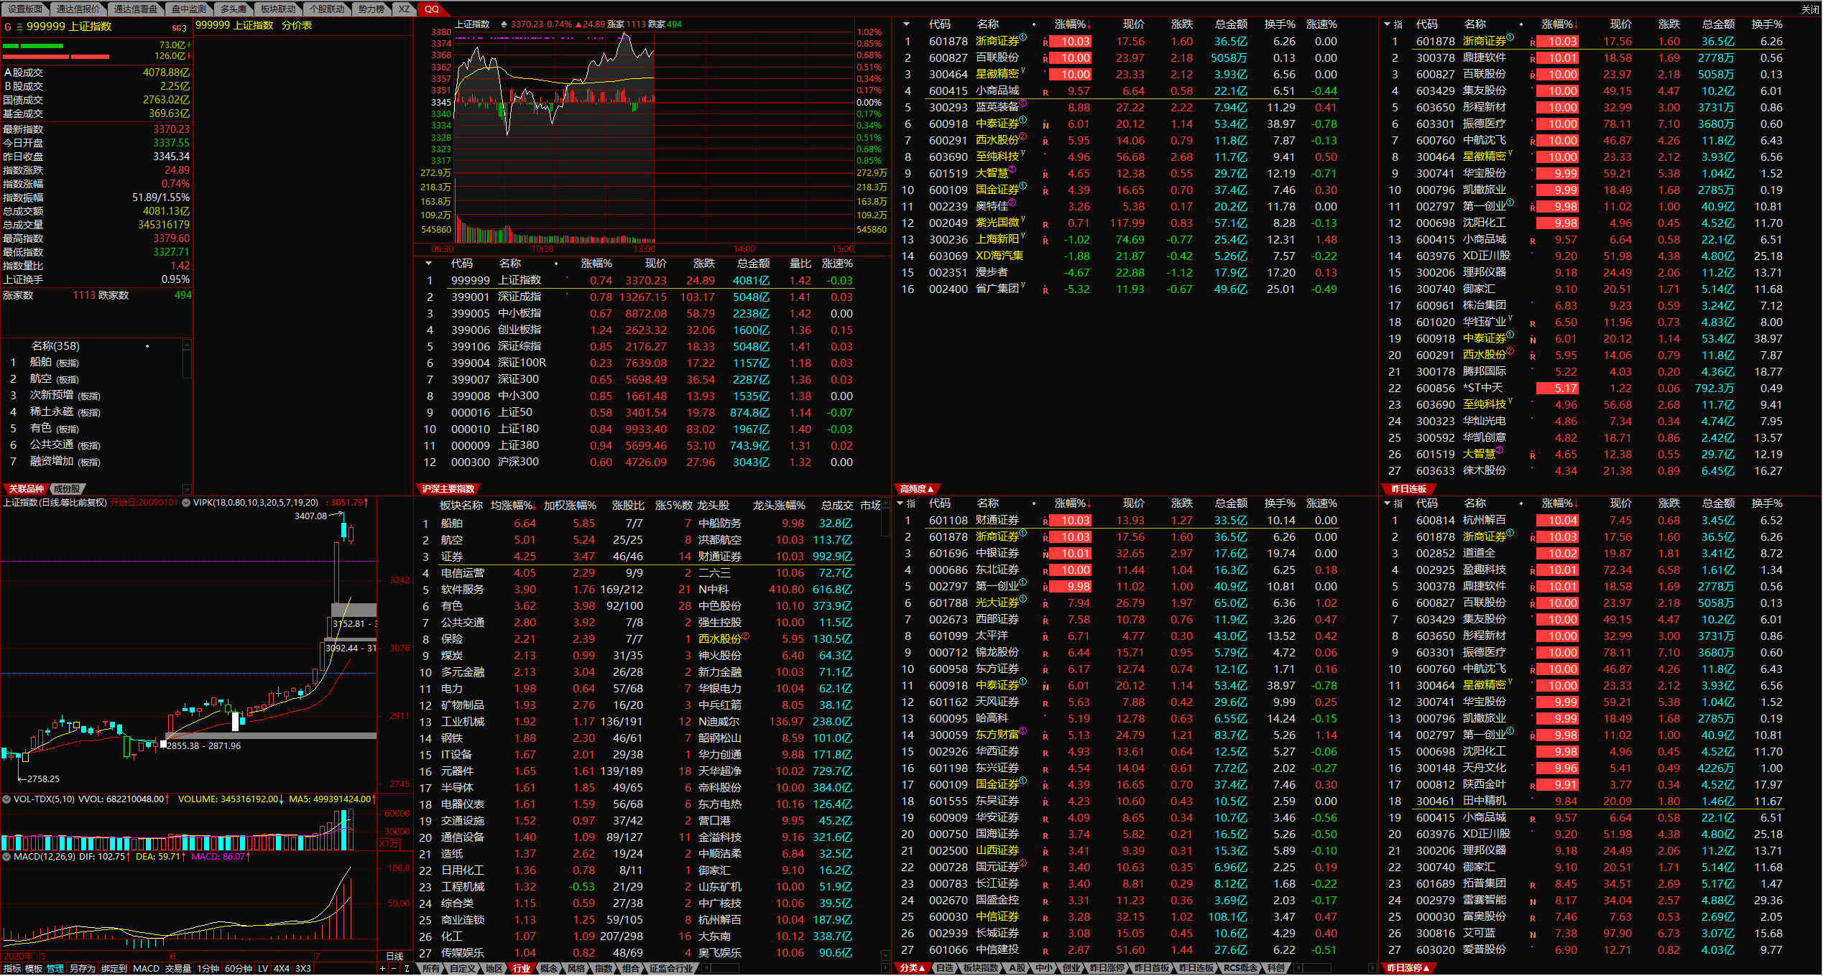The image size is (1823, 976).
Task: Click the Z icon beside the zoom buttons
Action: (x=407, y=968)
